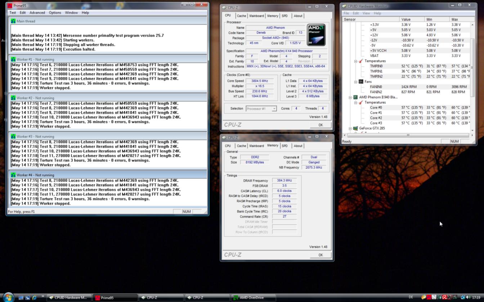Click the fan icon next to Fans

(361, 82)
